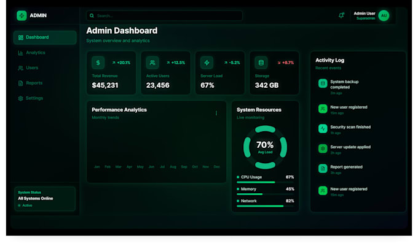Click the Network progress bar
Viewport: 418px width, 246px height.
point(266,206)
